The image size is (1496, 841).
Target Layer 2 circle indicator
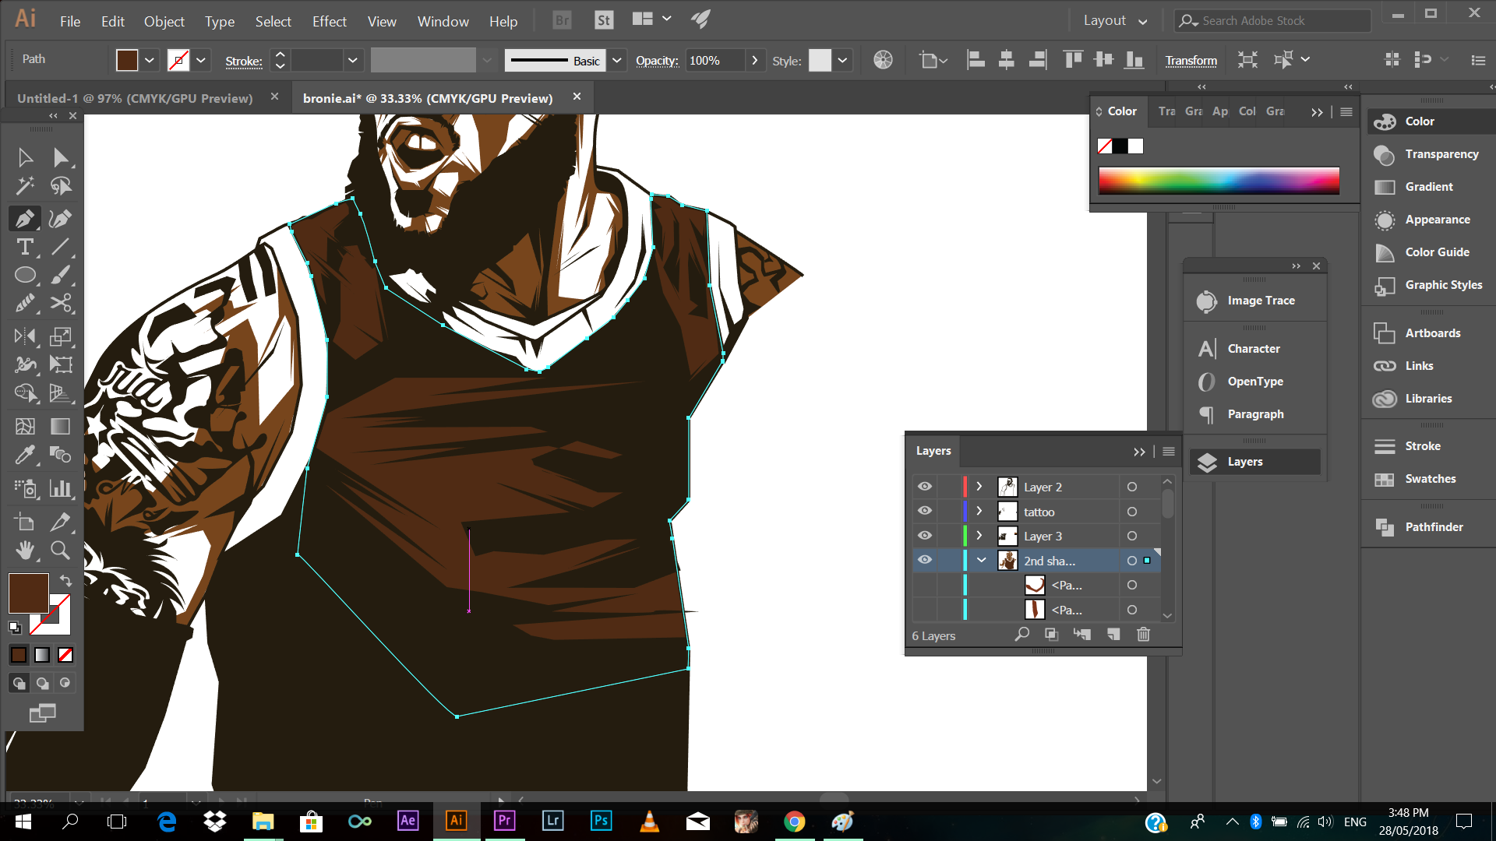pos(1132,487)
